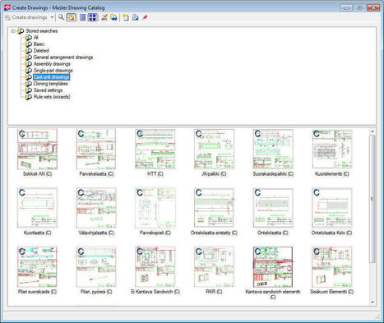Click the folder search icon in toolbar
The width and height of the screenshot is (384, 323).
coord(113,17)
